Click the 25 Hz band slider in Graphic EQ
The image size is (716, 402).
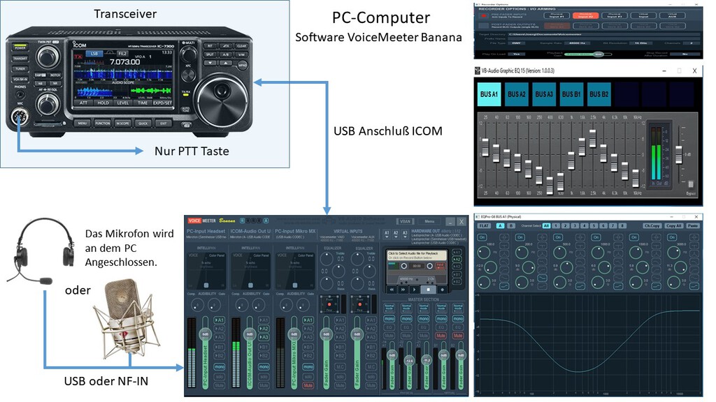point(485,147)
